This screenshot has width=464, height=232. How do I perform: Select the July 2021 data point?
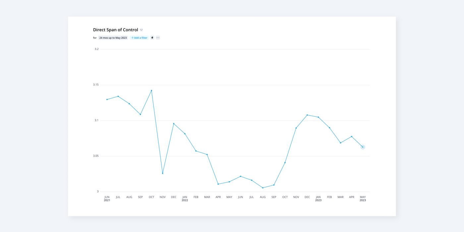pyautogui.click(x=118, y=96)
